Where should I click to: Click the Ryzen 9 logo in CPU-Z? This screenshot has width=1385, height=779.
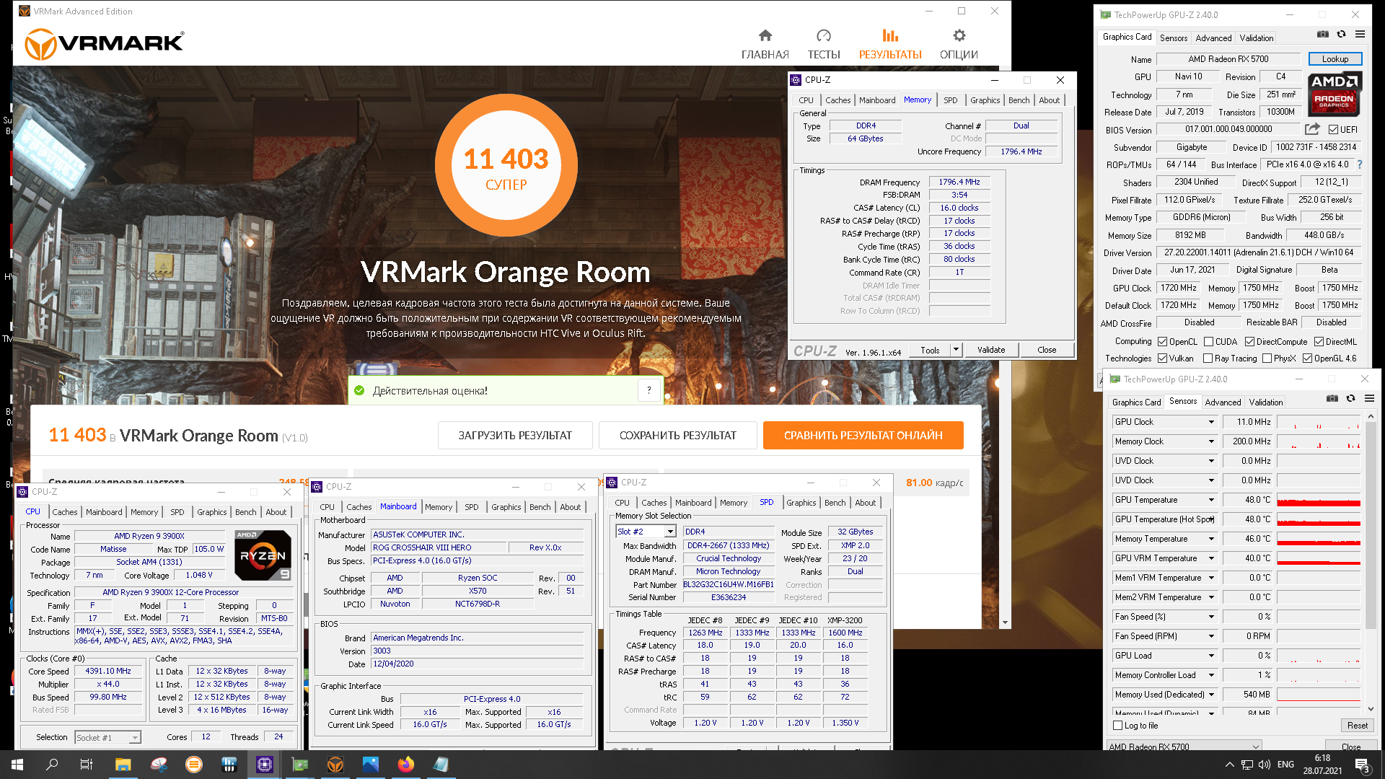263,555
